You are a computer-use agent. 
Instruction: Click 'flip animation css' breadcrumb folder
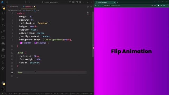click(14, 10)
